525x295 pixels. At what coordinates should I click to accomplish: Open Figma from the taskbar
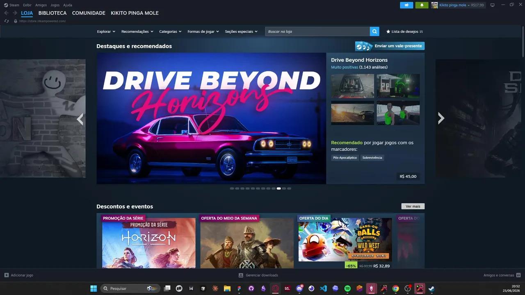coord(239,288)
